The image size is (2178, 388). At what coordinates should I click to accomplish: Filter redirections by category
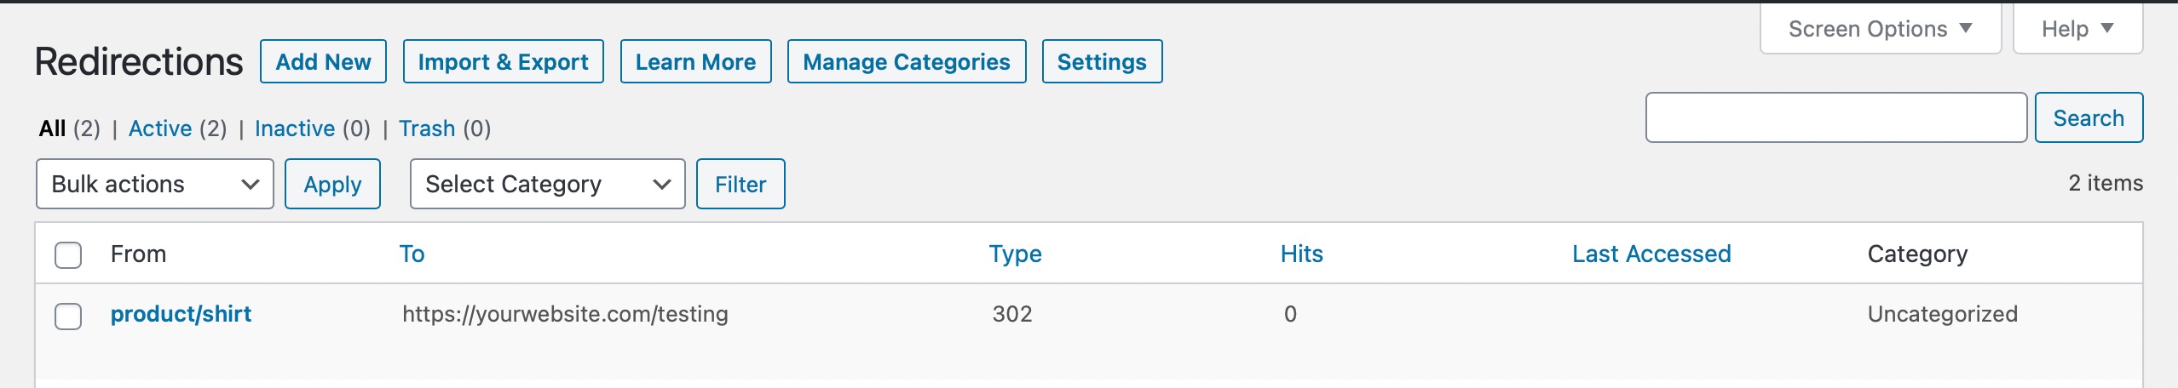pos(740,184)
